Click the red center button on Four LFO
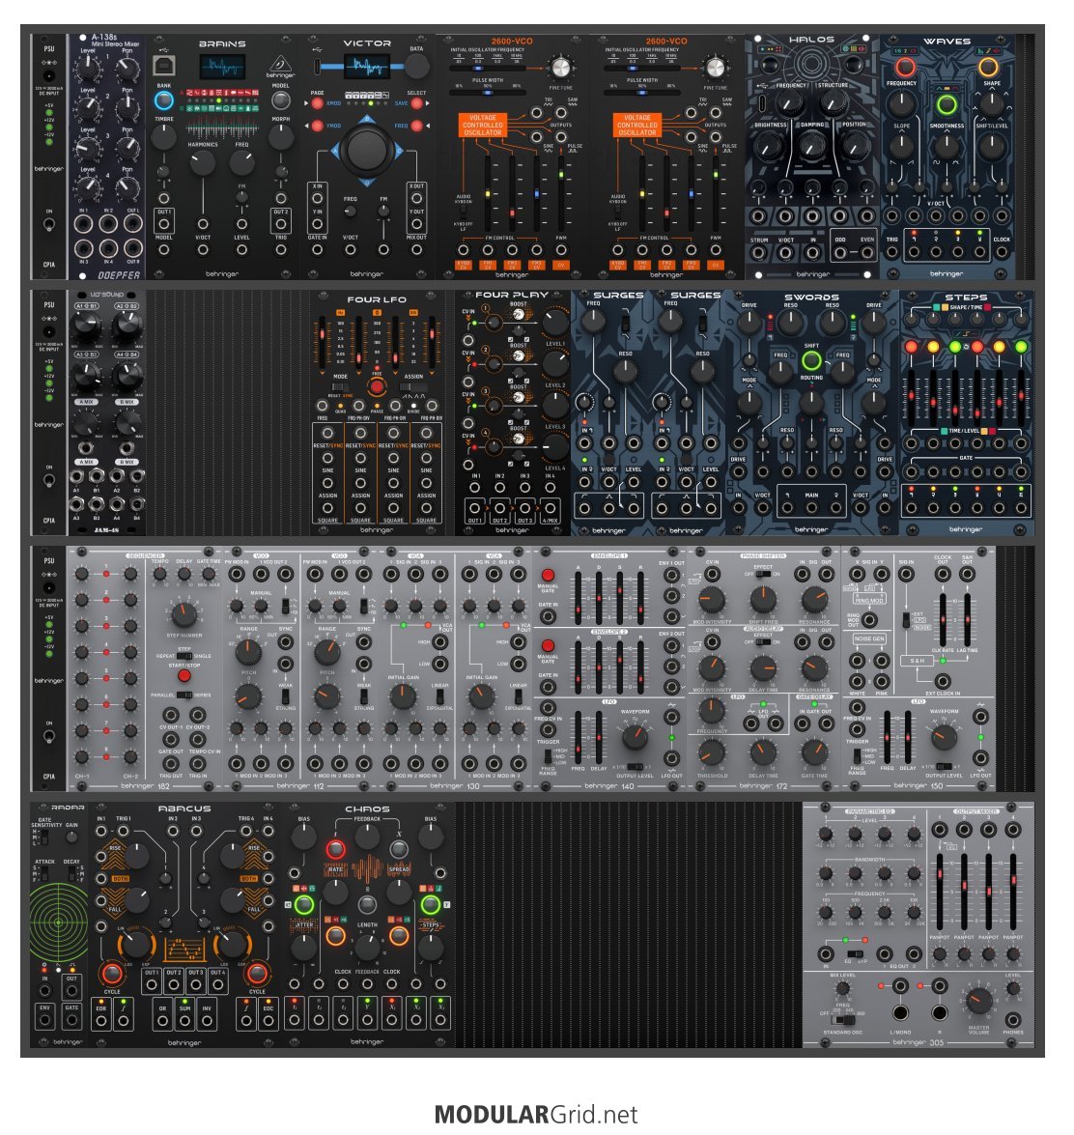Screen dimensions: 1074x1135 tap(377, 386)
